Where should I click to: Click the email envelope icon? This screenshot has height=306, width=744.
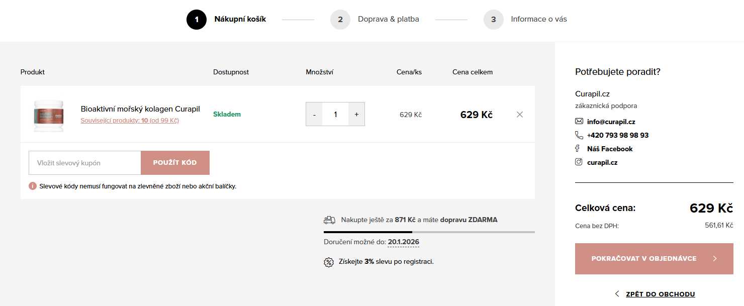tap(579, 122)
